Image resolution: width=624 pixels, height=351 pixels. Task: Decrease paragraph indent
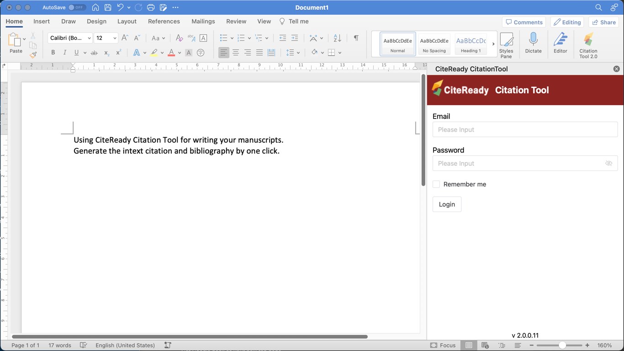283,38
